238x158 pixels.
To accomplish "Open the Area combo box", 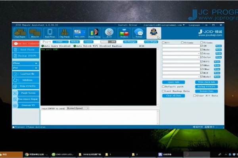I will click(x=181, y=54).
